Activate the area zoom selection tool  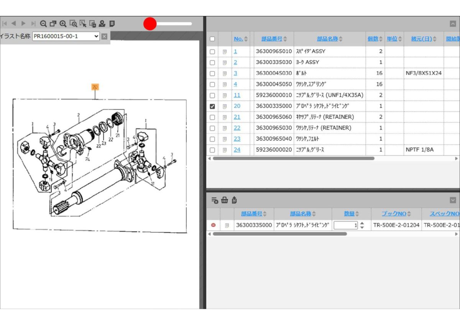click(x=73, y=24)
